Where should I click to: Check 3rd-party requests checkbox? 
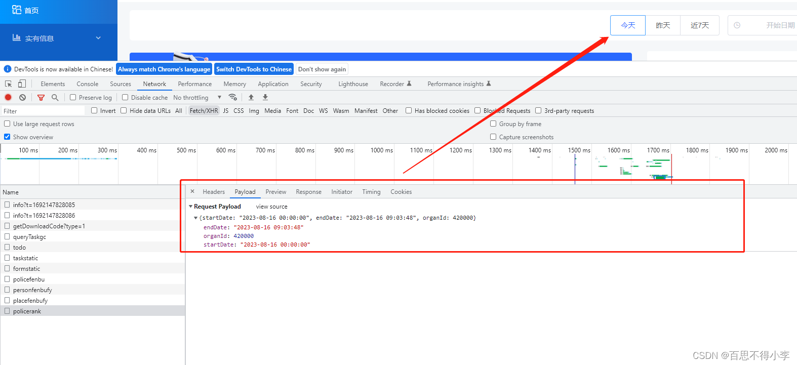point(538,110)
